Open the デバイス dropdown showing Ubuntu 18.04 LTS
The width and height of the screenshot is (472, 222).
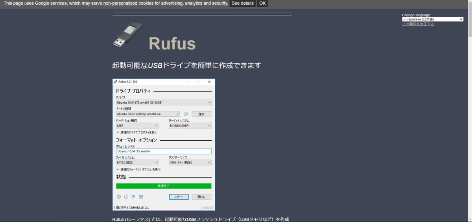tap(164, 103)
